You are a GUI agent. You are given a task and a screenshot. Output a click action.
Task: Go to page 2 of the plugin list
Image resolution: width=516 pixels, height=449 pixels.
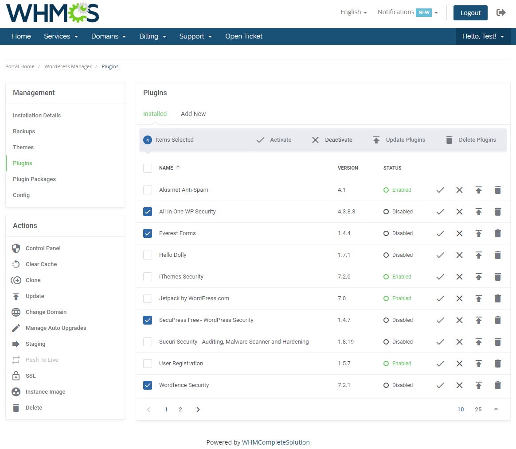(x=180, y=409)
